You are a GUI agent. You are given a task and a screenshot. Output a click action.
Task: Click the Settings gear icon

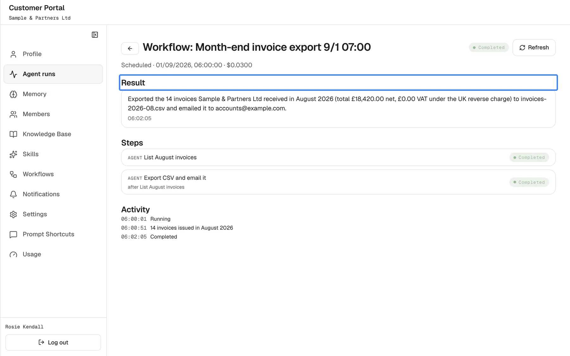point(13,214)
